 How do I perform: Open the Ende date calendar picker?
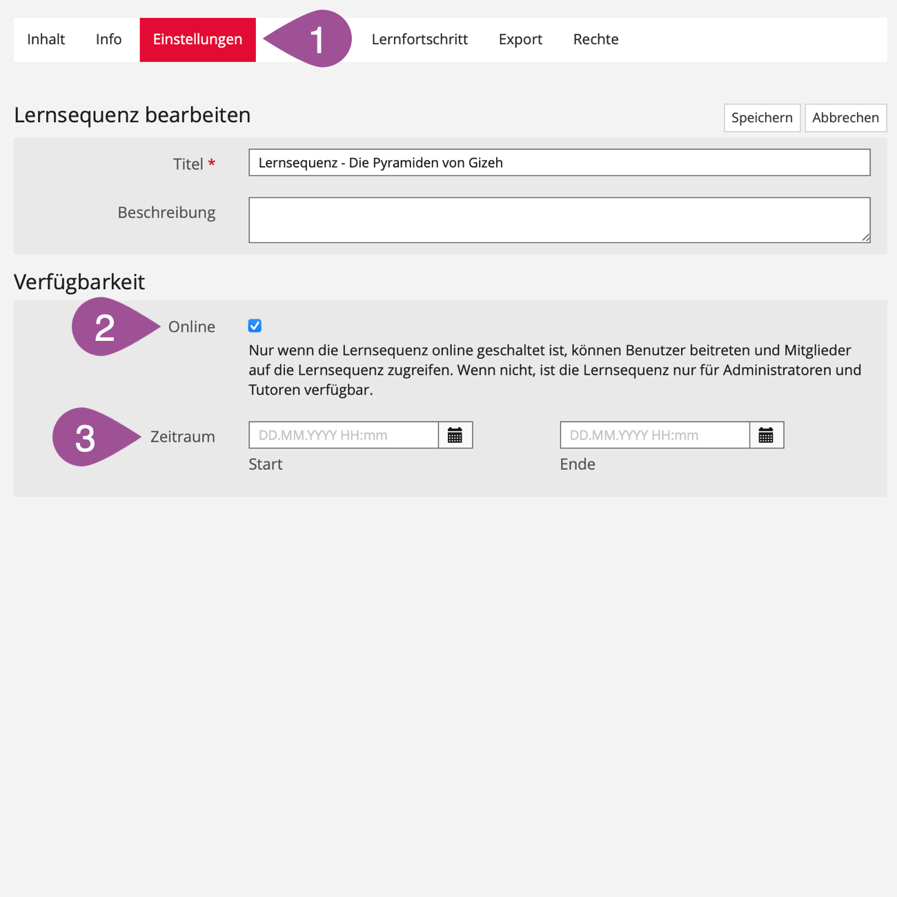click(x=766, y=435)
